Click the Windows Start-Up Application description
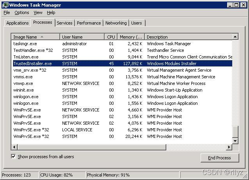 (x=175, y=90)
